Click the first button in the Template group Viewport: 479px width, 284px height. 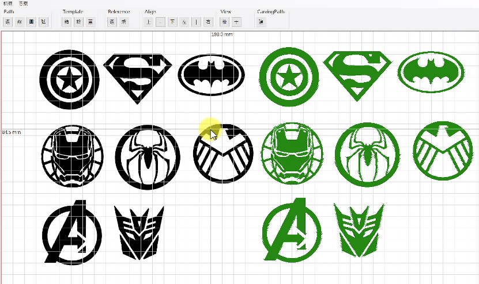pos(67,22)
